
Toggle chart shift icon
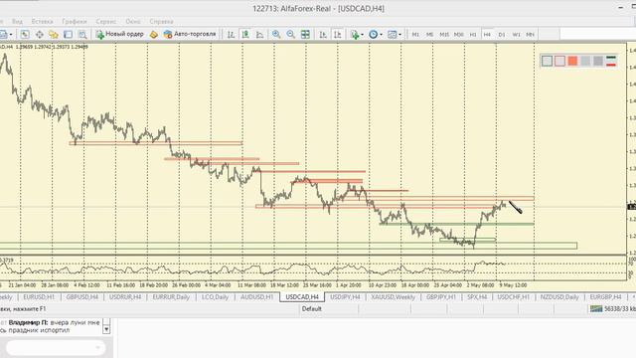click(338, 35)
